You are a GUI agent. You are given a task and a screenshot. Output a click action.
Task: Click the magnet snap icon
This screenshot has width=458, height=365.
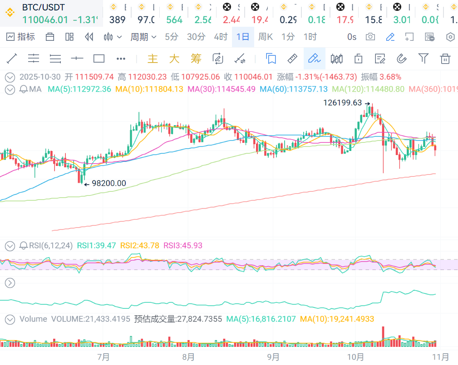pyautogui.click(x=401, y=58)
